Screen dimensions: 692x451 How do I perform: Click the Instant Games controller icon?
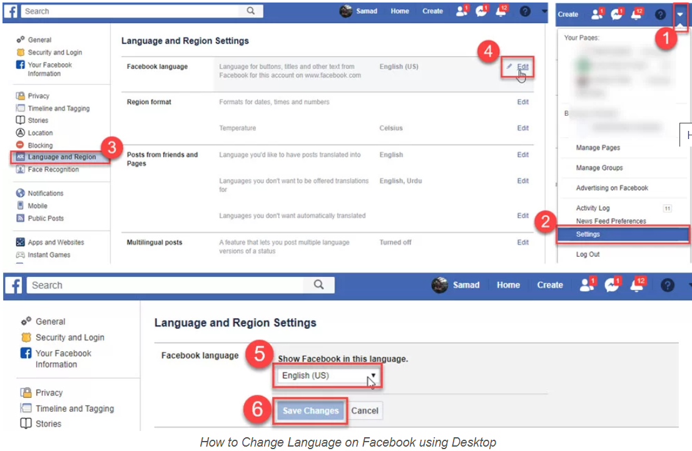pos(20,255)
